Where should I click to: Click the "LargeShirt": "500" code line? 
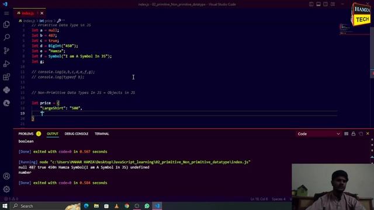61,108
